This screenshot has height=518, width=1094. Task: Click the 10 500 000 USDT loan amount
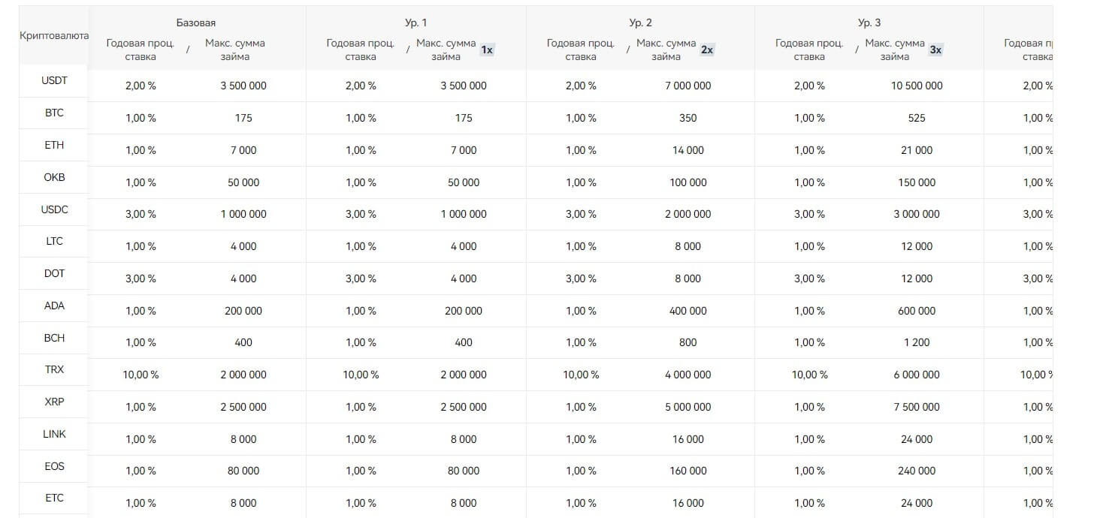point(917,86)
